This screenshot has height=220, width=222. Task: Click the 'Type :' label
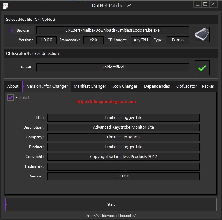point(159,40)
